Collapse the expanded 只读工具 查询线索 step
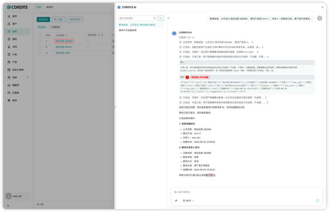 coord(267,57)
